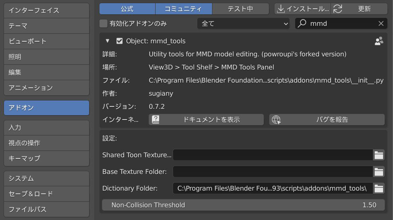Click the Object: mmd_tools addon title

(x=156, y=41)
